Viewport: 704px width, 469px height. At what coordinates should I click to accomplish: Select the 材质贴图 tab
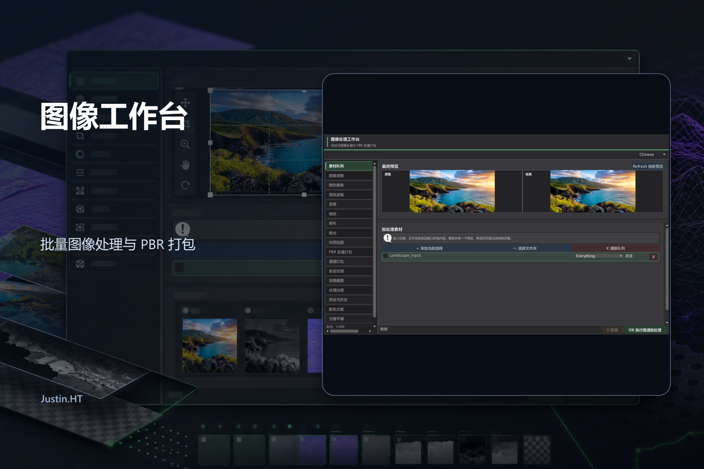tap(349, 242)
